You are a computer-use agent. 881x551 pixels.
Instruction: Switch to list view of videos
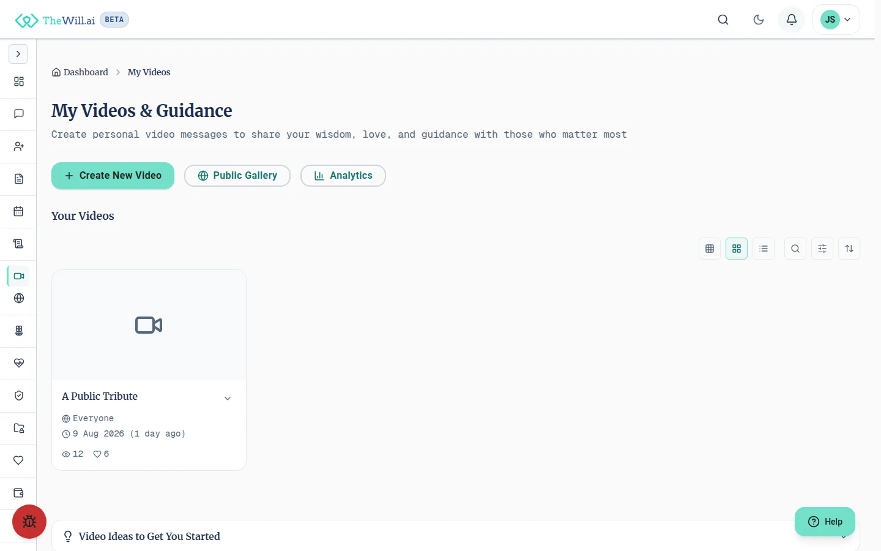[764, 249]
